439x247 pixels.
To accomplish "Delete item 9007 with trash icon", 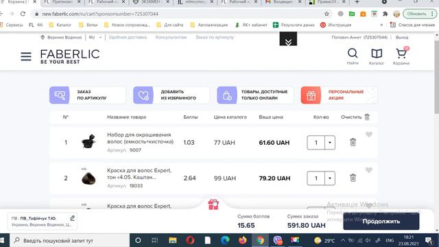I will 353,142.
